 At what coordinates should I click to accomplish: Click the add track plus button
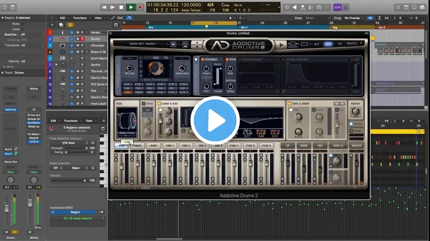(x=52, y=25)
